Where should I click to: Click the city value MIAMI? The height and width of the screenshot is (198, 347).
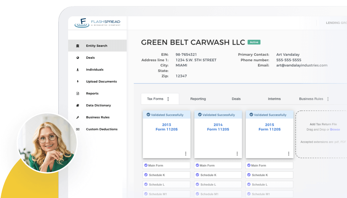pyautogui.click(x=181, y=65)
